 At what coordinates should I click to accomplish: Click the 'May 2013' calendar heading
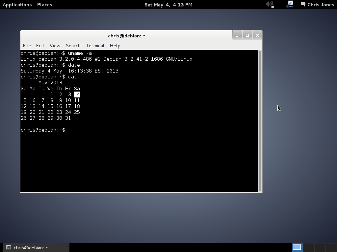[x=50, y=83]
